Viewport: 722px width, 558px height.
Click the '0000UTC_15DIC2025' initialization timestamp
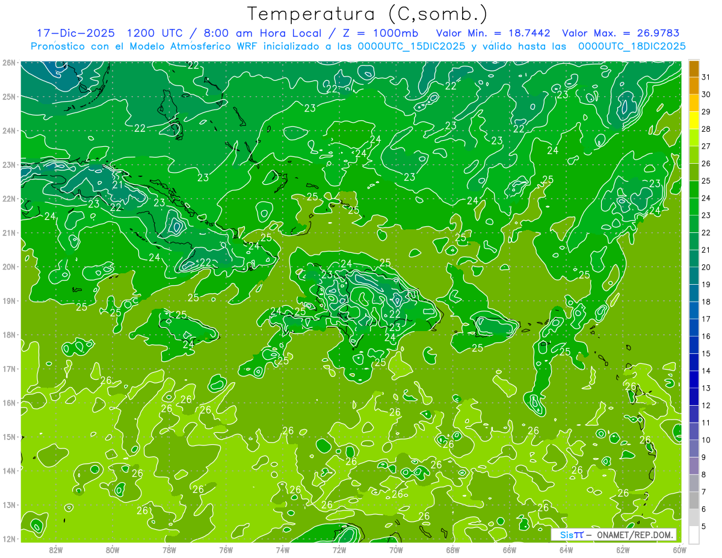click(411, 46)
